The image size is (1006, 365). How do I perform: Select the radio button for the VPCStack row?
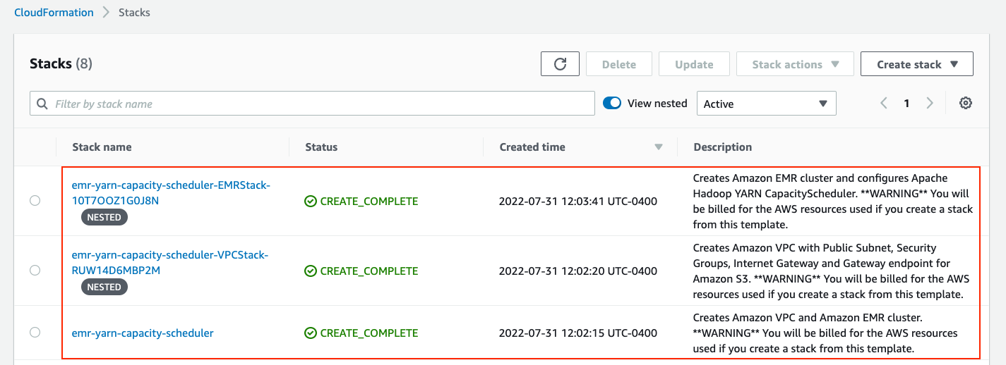pos(35,270)
